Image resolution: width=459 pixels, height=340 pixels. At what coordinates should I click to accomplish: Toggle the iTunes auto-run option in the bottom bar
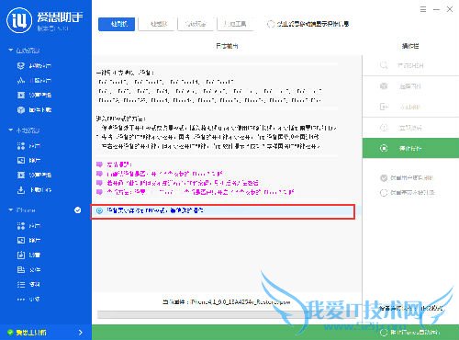(384, 333)
